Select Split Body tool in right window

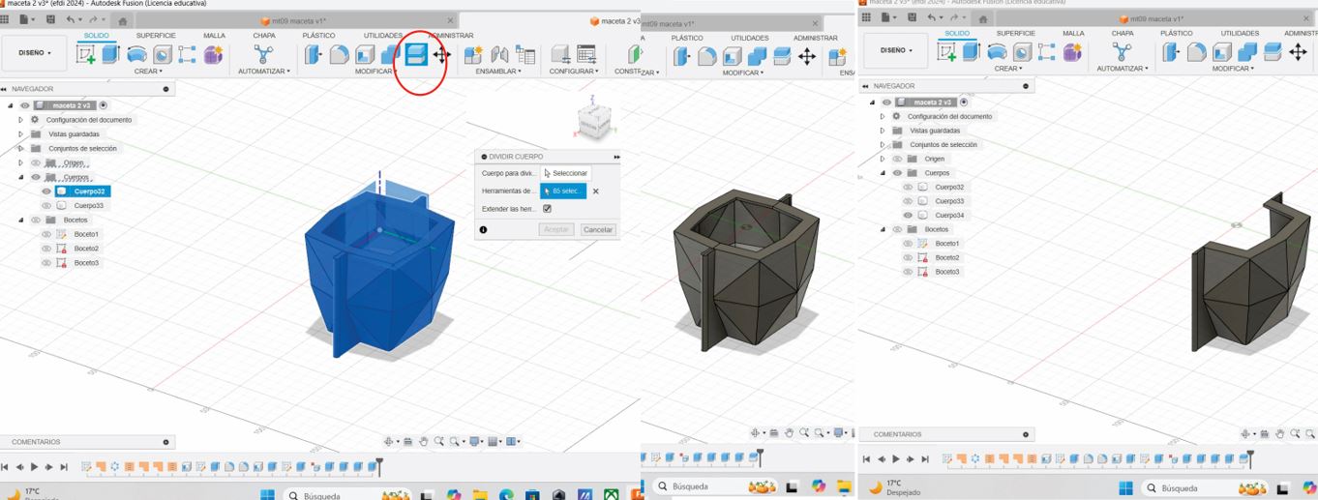[x=1273, y=52]
